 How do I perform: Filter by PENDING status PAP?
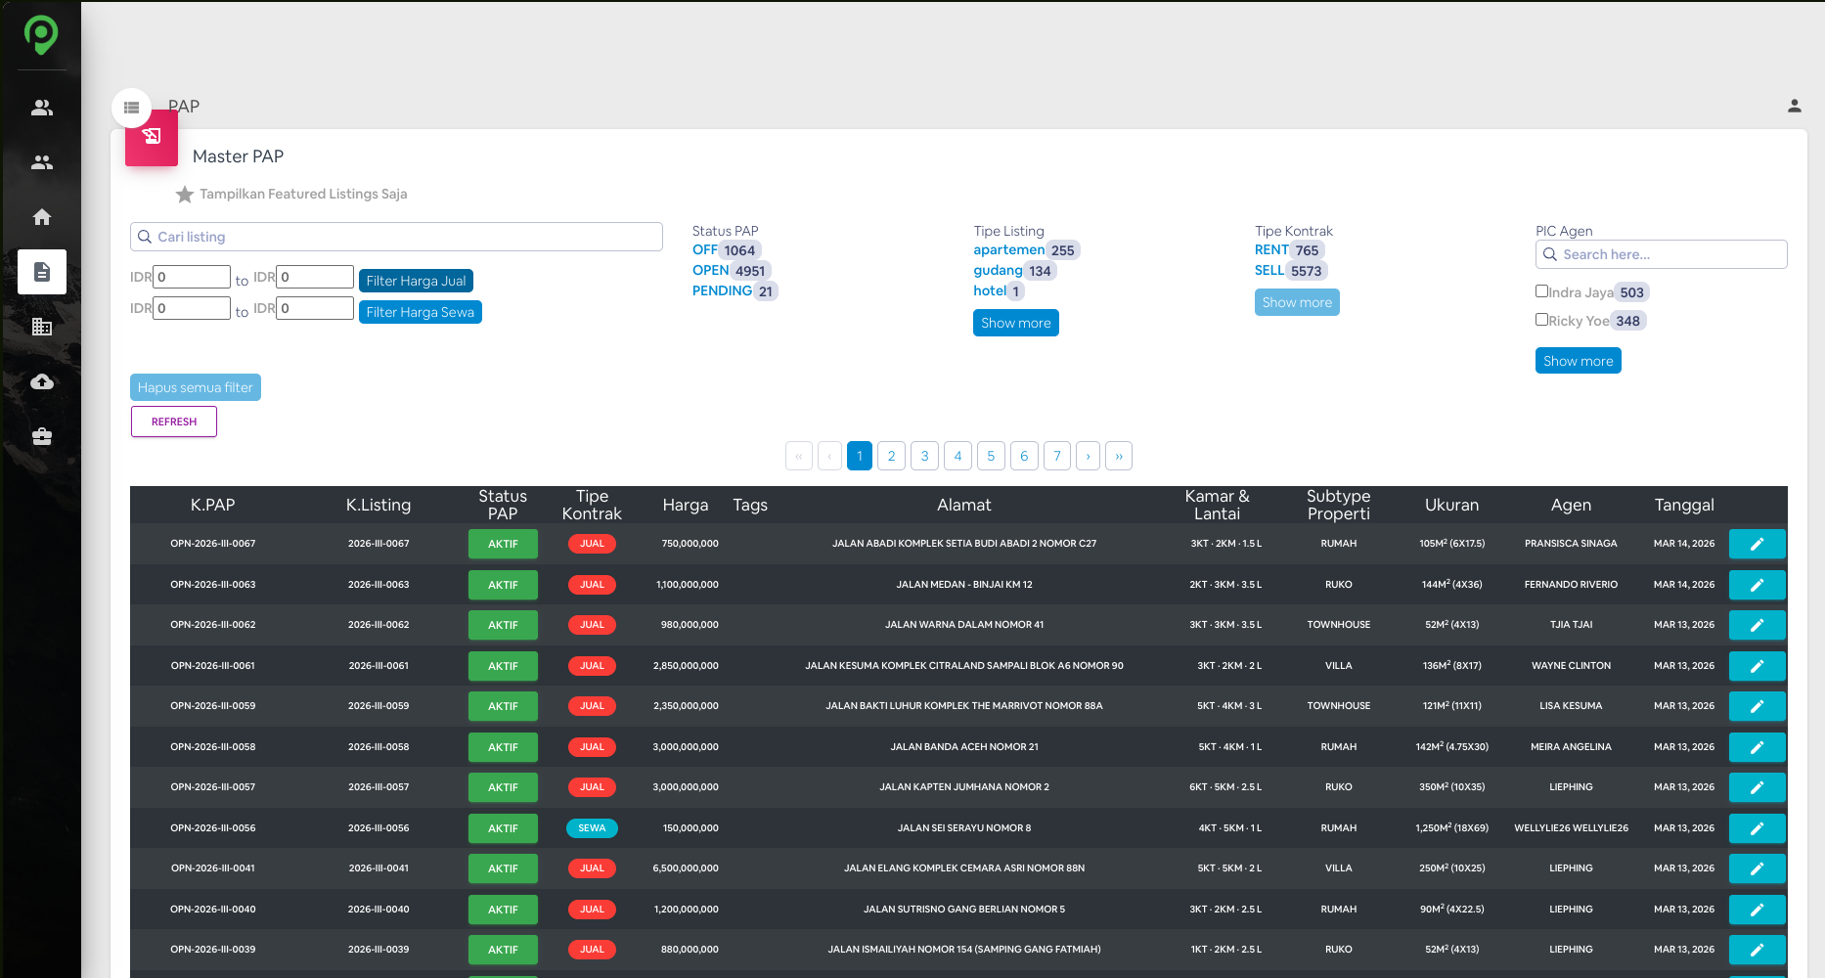tap(722, 290)
